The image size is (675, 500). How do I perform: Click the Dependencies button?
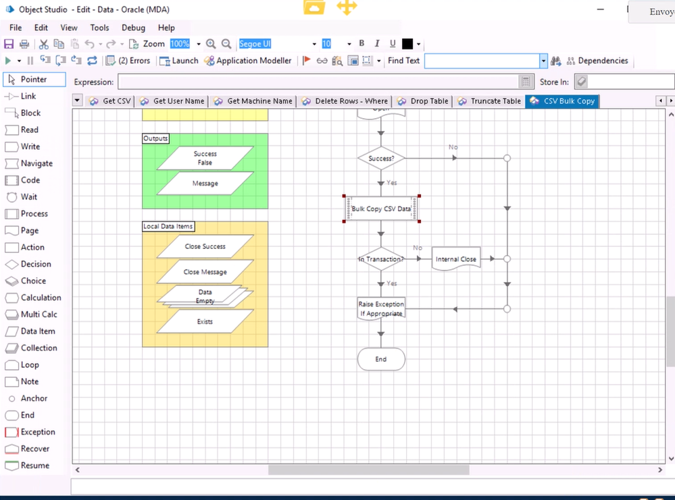pos(597,61)
